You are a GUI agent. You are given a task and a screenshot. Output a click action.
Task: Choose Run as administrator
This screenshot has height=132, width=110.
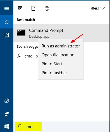[x=61, y=46]
